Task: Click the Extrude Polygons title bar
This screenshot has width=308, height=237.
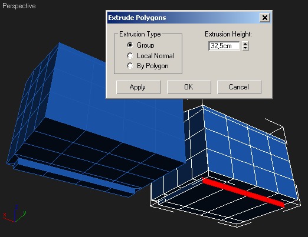Action: (183, 18)
